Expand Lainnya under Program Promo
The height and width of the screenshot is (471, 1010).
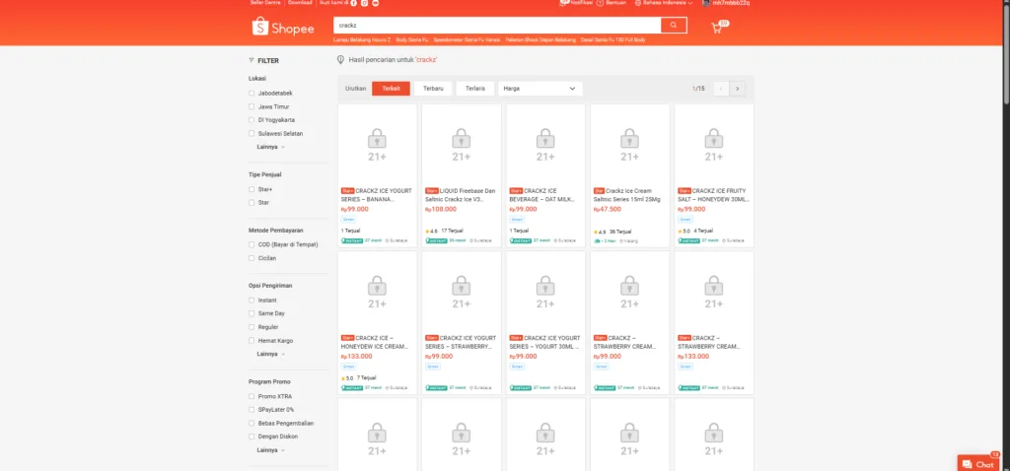(270, 449)
